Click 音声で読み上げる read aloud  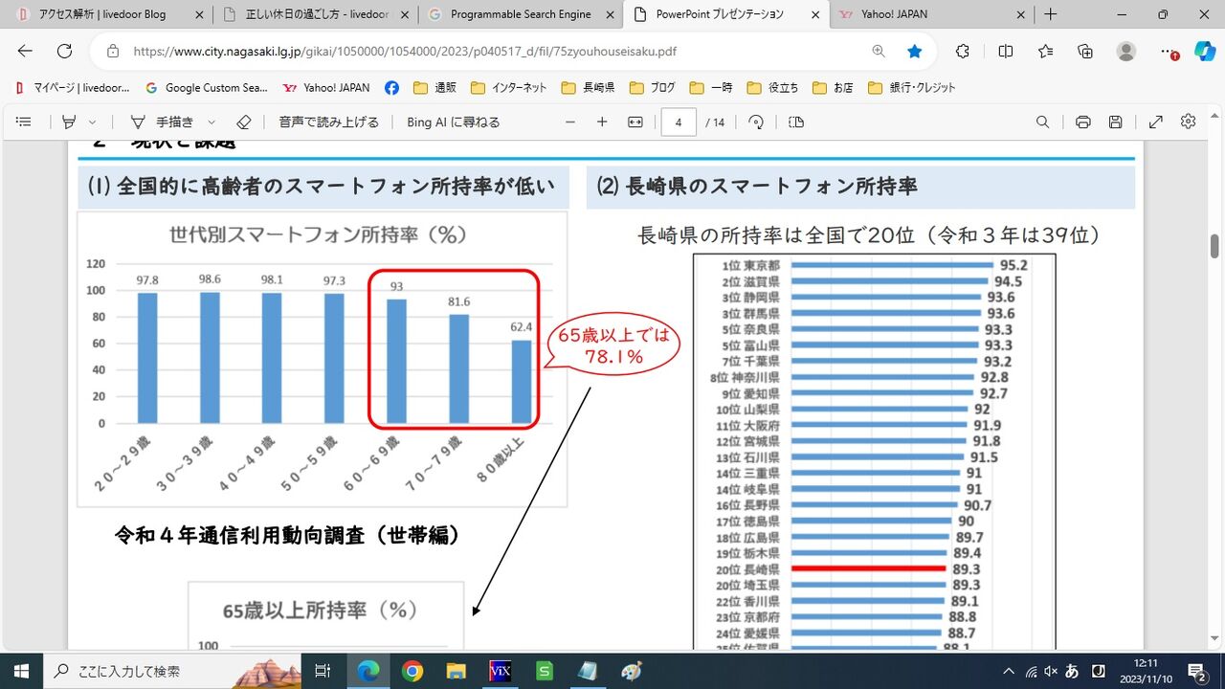[x=329, y=122]
